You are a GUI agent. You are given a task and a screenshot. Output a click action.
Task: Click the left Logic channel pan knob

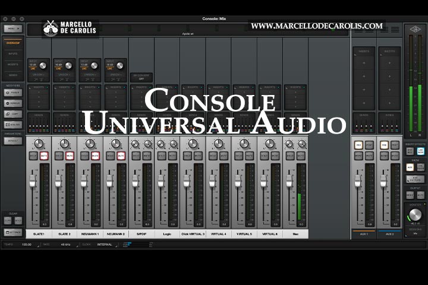click(x=160, y=144)
